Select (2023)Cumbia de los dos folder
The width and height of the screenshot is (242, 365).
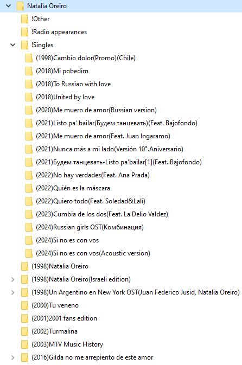click(102, 214)
